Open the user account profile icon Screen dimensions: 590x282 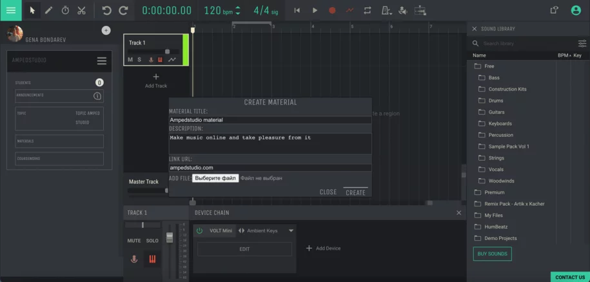click(576, 10)
